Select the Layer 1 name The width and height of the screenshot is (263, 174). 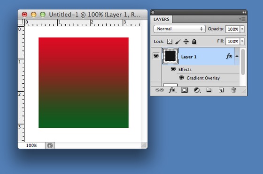pos(189,57)
